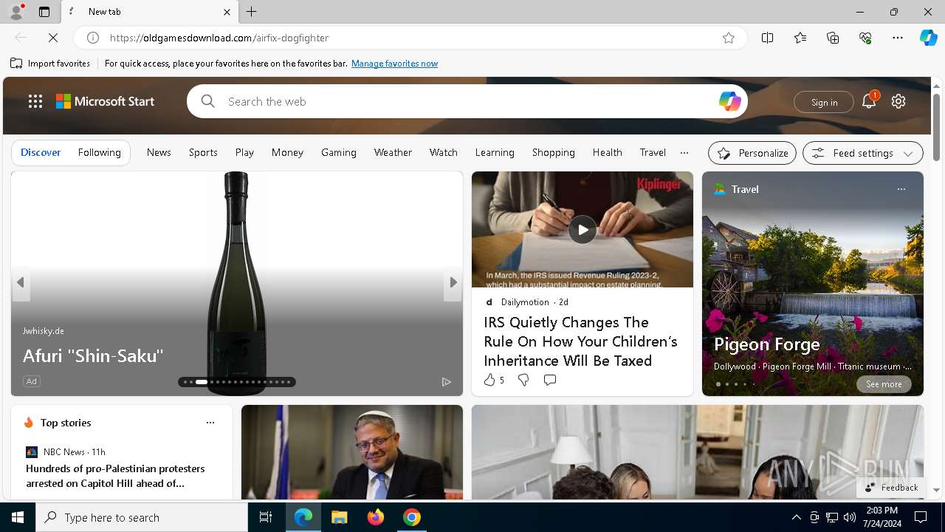The height and width of the screenshot is (532, 945).
Task: Add this page to favorites star
Action: point(729,38)
